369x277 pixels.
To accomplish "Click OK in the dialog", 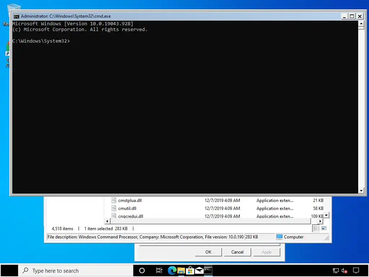I will (208, 252).
